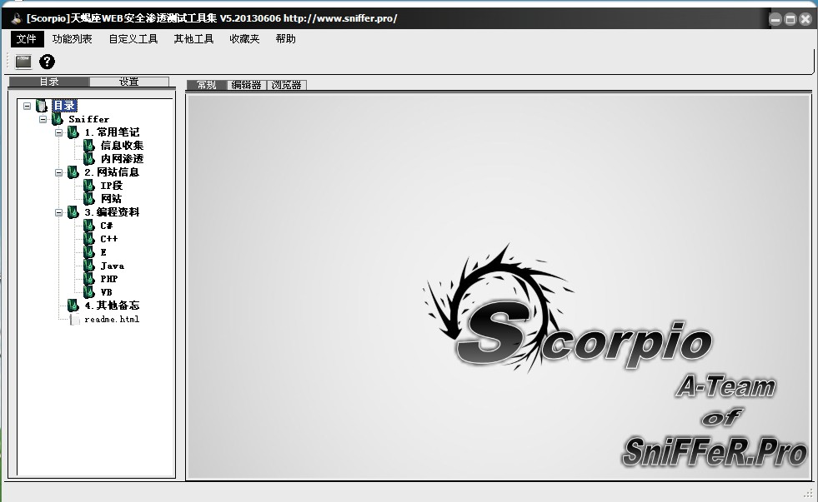Click the icon beside 2.网站信息

click(73, 172)
